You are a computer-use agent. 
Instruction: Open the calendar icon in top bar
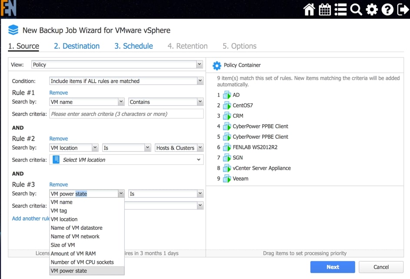click(325, 9)
